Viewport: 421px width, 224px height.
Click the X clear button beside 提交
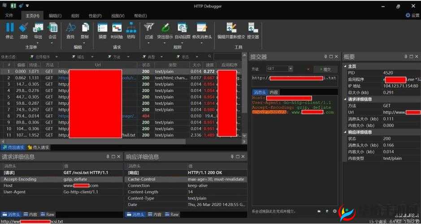(x=308, y=69)
